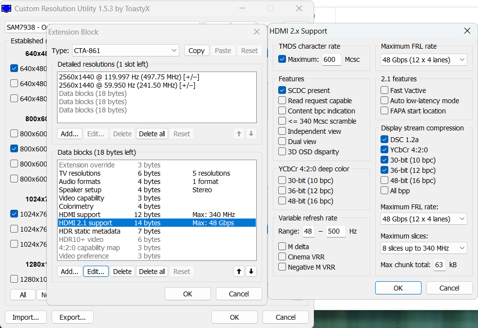
Task: Select Colorimetry data block row
Action: coord(157,206)
